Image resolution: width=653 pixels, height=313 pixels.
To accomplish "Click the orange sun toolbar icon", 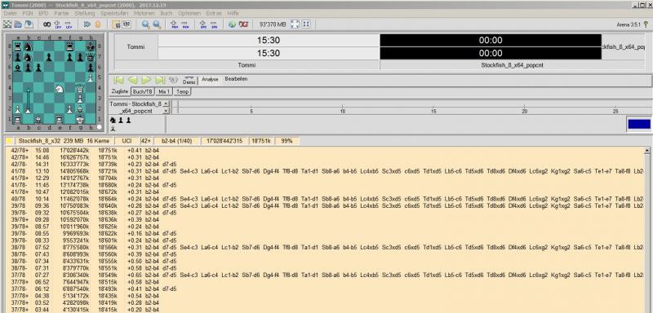I will [x=98, y=24].
